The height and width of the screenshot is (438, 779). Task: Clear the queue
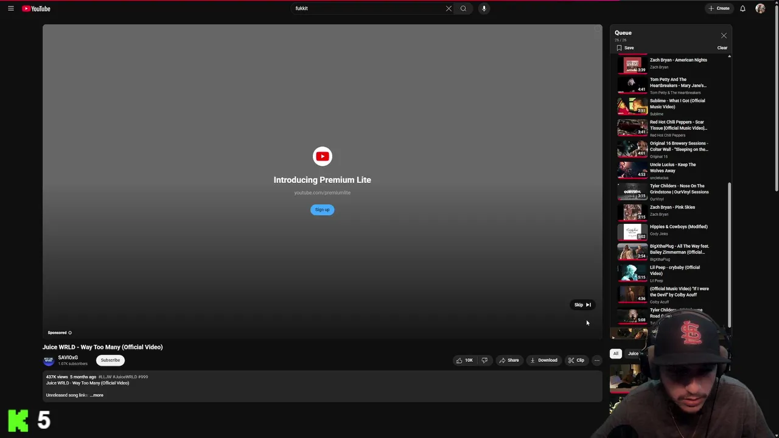click(x=722, y=48)
